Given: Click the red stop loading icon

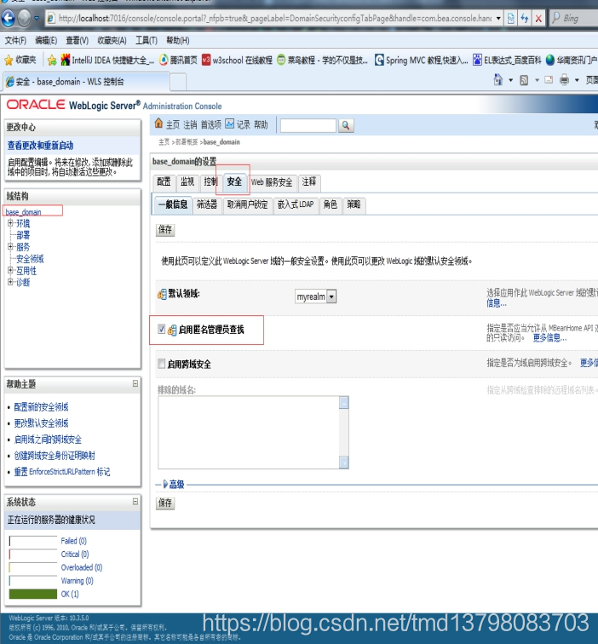Looking at the screenshot, I should (538, 18).
